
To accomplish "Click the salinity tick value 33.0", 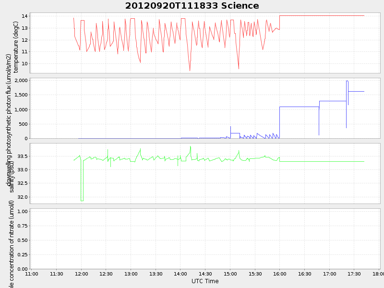I will click(22, 170).
